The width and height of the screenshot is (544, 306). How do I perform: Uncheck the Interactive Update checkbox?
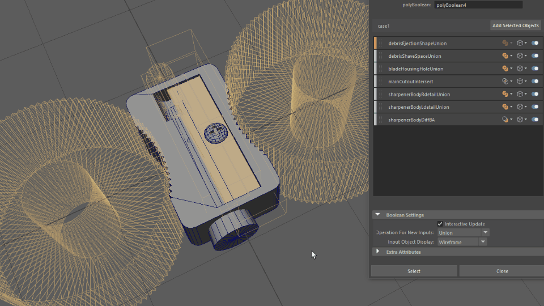point(440,224)
